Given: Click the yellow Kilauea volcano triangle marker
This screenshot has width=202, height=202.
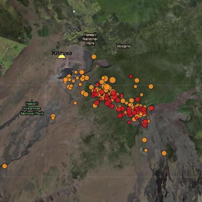Looking at the screenshot, I should pyautogui.click(x=61, y=56).
